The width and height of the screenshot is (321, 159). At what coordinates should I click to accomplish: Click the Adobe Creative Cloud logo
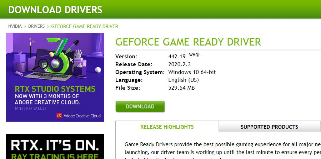point(79,116)
